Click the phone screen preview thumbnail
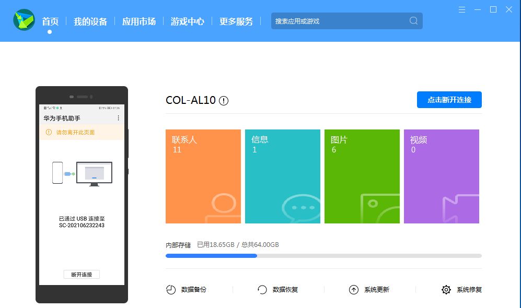 [x=82, y=195]
